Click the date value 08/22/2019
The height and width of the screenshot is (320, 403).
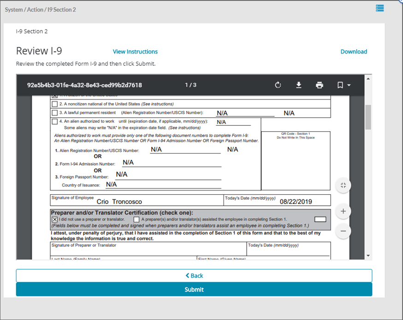click(296, 202)
